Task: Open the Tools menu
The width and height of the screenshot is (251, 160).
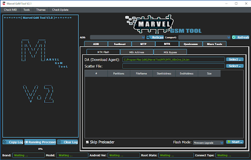Action: [x=27, y=10]
